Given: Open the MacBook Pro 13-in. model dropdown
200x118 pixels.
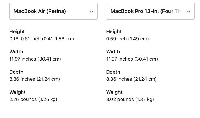Looking at the screenshot, I should [150, 11].
